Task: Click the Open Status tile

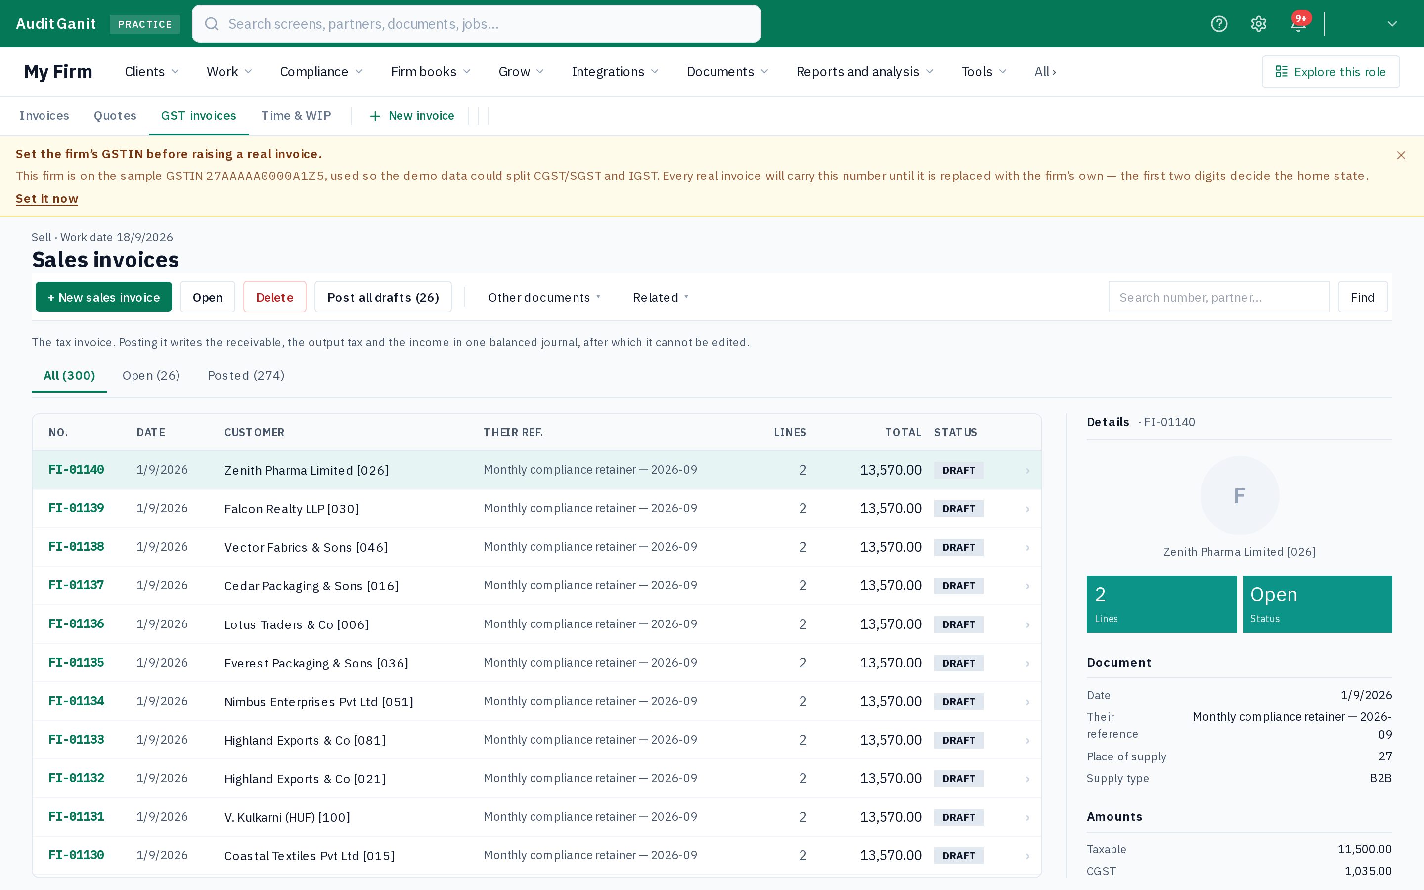Action: pos(1317,604)
